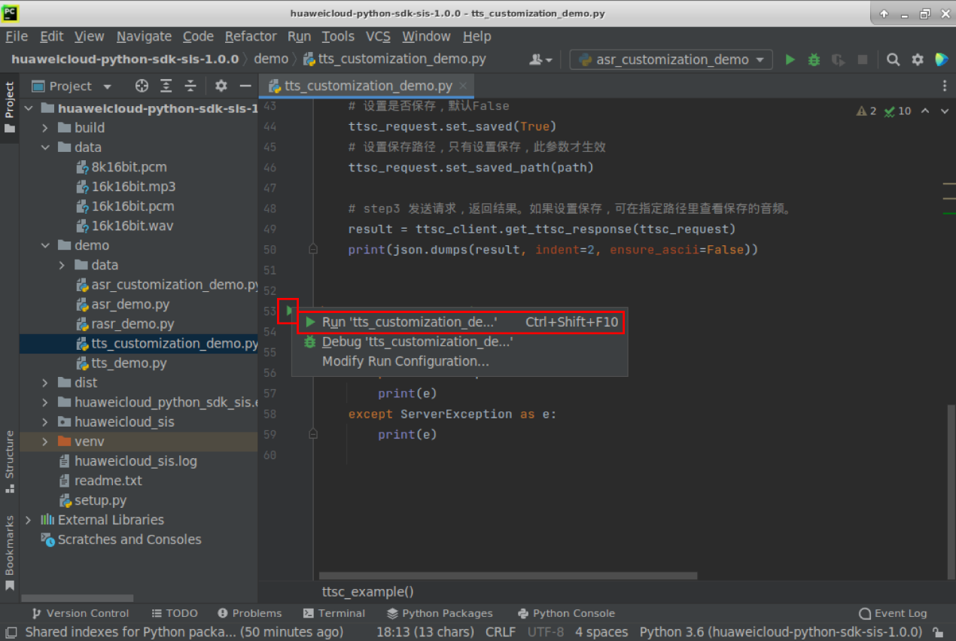Hide the Project tool window

point(245,86)
